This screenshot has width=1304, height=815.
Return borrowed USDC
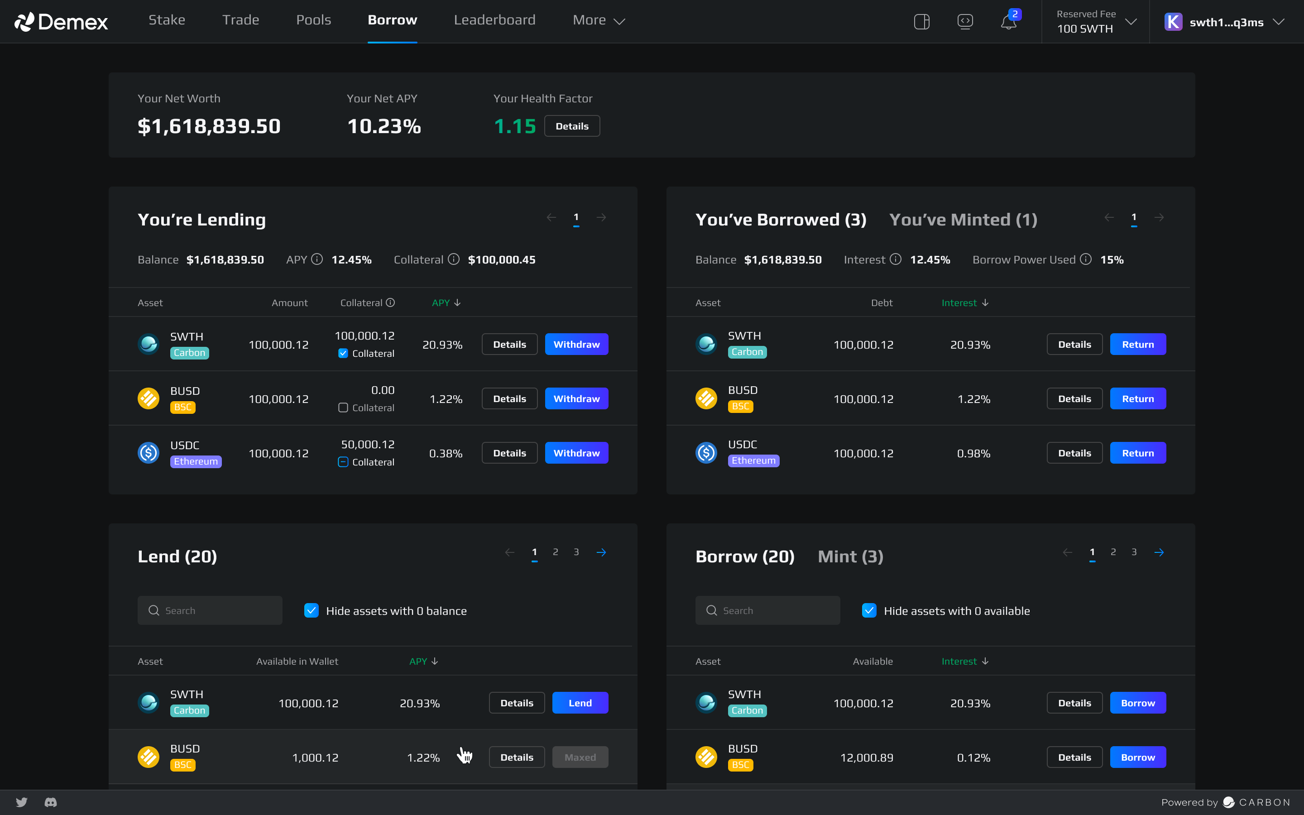(x=1137, y=453)
